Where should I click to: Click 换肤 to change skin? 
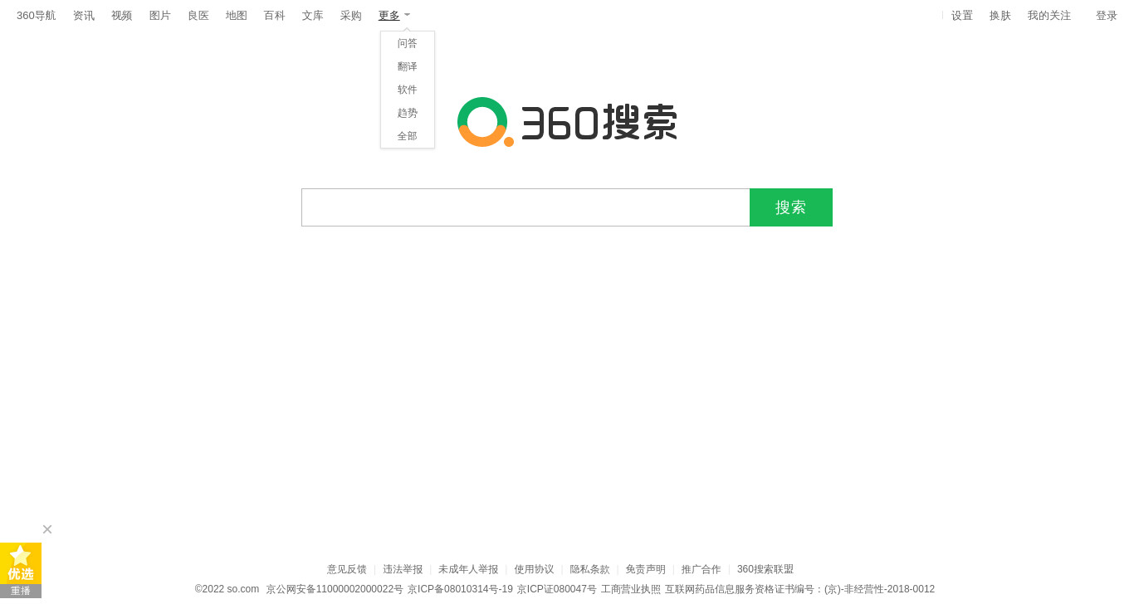point(1000,16)
